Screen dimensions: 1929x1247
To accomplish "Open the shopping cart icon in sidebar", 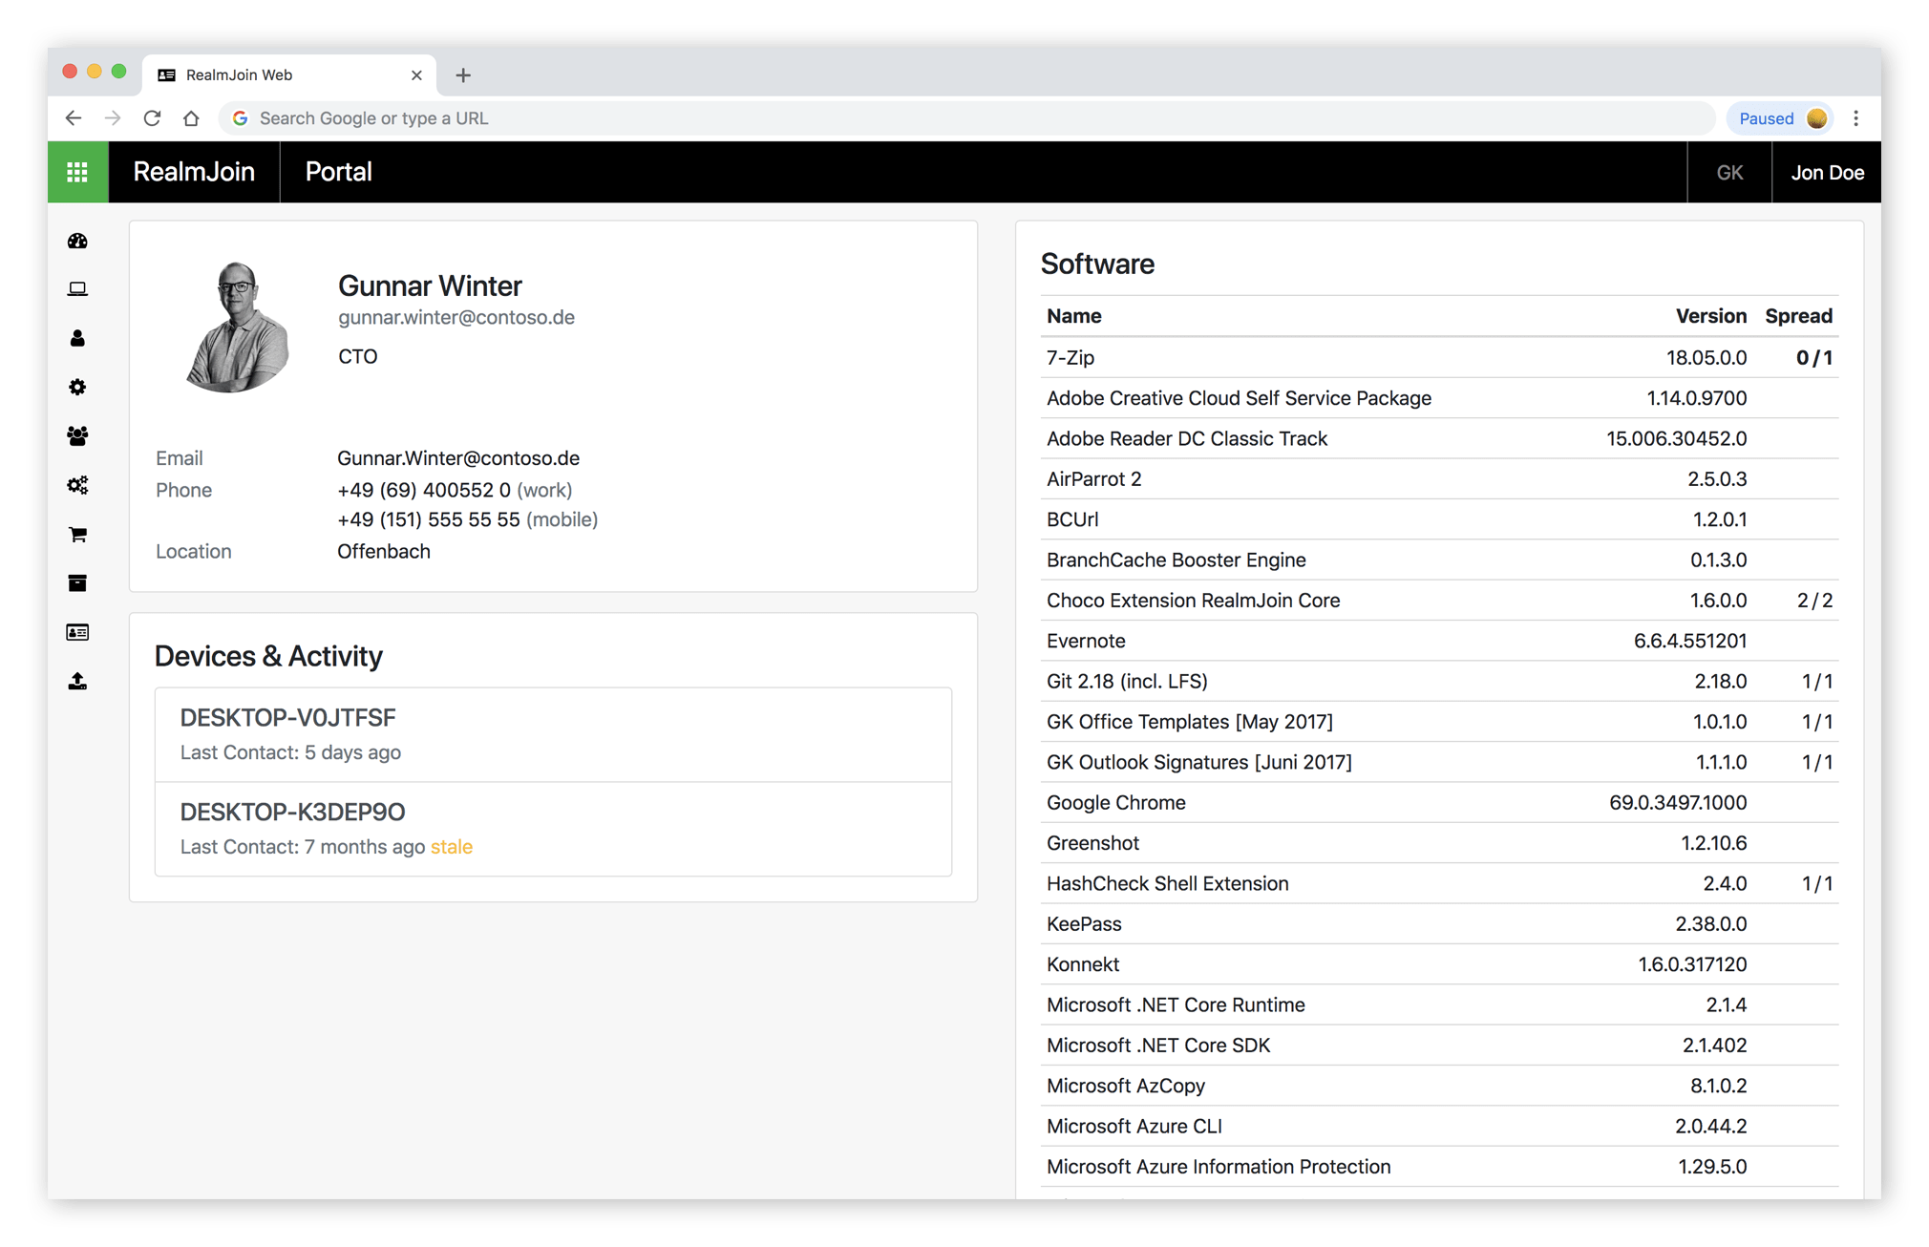I will coord(77,534).
